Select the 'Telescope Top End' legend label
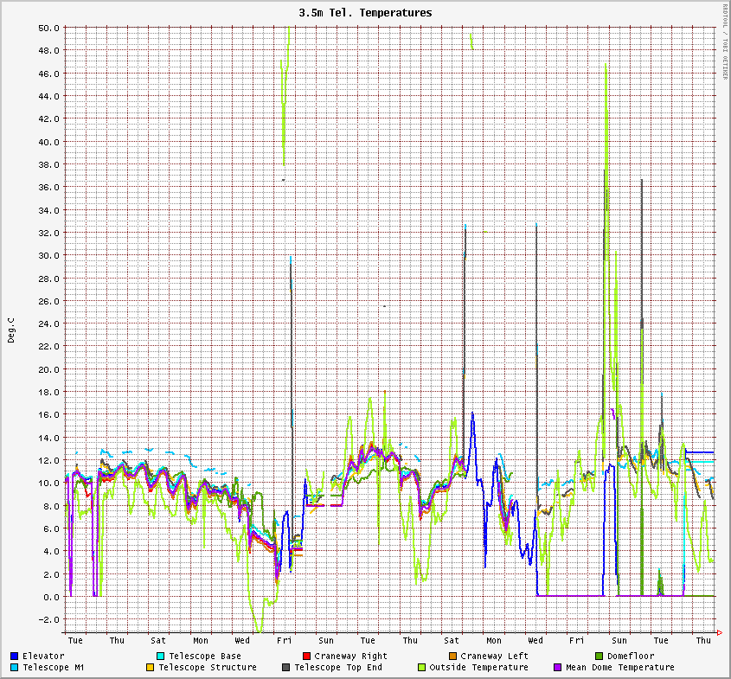 [x=337, y=668]
